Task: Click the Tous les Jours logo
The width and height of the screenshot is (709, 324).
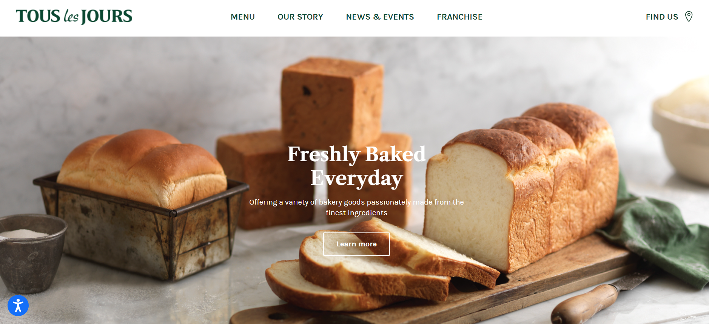Action: pyautogui.click(x=74, y=17)
